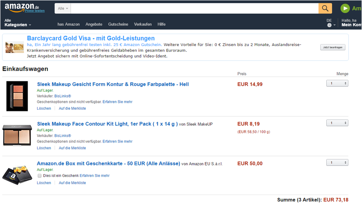Click the orange search magnifier button
The width and height of the screenshot is (362, 205).
[x=325, y=8]
